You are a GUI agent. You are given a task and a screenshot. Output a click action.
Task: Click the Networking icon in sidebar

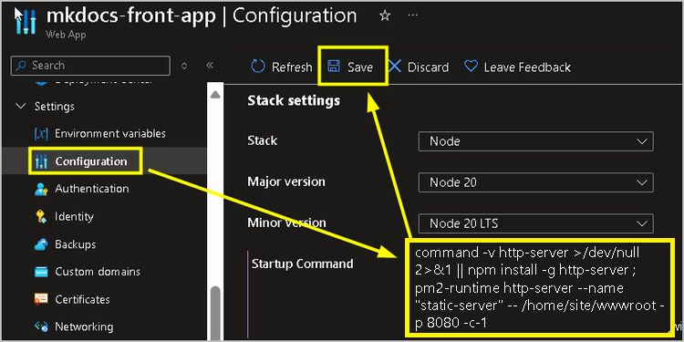[41, 326]
